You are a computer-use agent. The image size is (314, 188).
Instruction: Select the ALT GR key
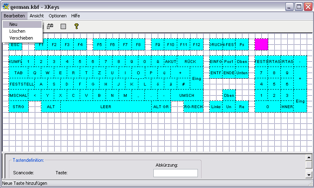point(161,107)
